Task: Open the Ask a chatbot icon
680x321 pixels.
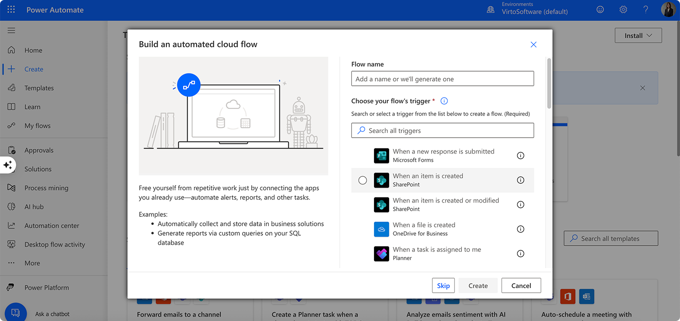Action: pyautogui.click(x=16, y=312)
